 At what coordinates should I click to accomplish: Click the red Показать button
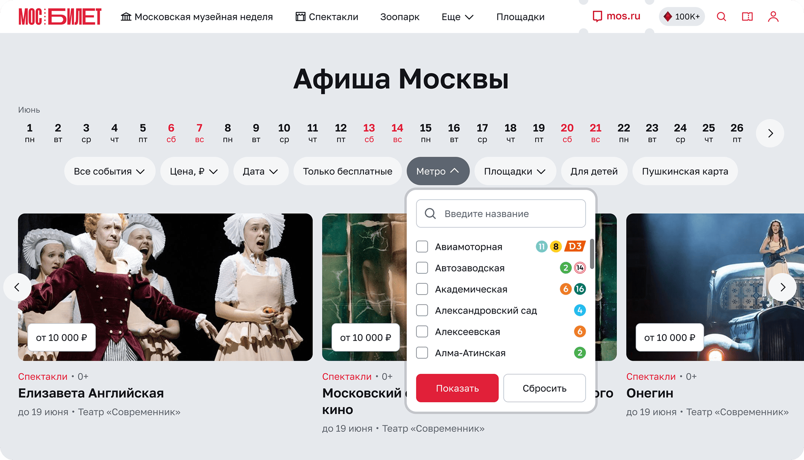coord(457,388)
